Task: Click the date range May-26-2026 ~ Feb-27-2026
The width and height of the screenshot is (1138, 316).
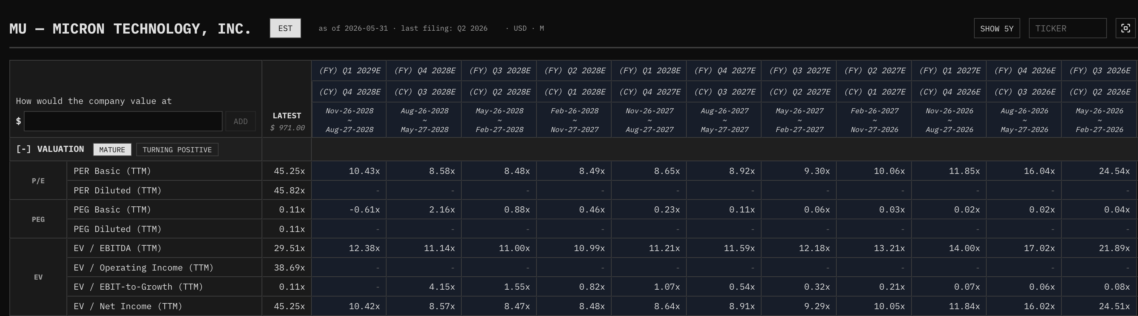Action: (x=1099, y=120)
